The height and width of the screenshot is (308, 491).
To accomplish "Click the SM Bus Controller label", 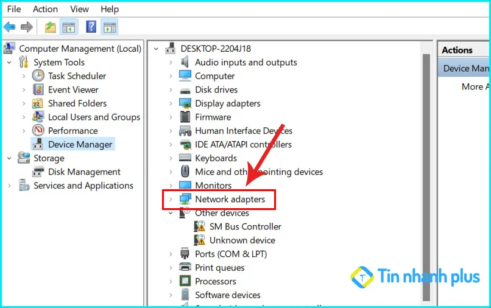I will (x=245, y=226).
